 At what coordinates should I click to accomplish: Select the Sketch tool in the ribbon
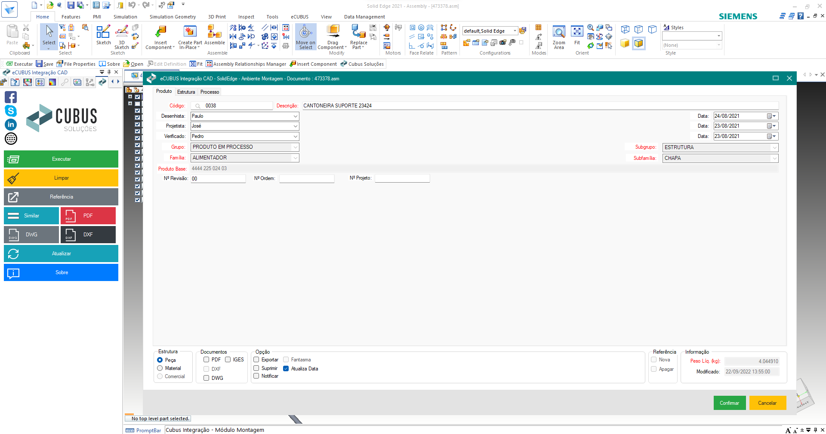pos(103,35)
